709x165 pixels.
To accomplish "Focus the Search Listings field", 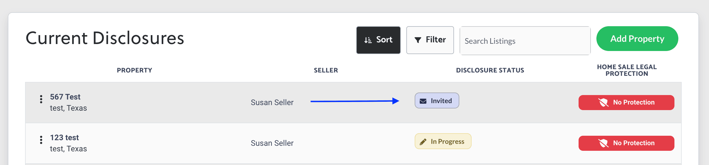I will [x=525, y=41].
